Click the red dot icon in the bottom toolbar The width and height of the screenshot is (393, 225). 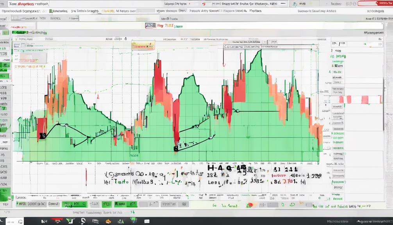250,205
